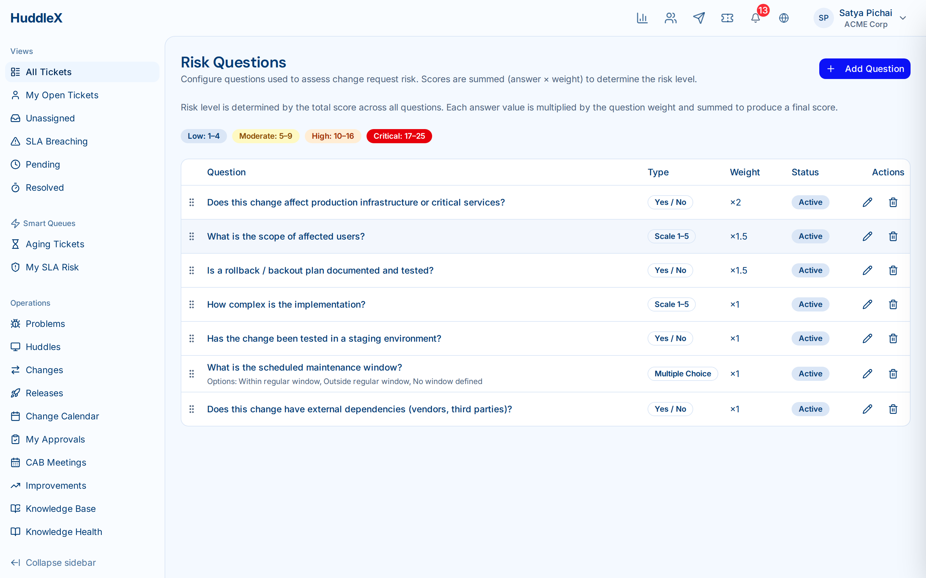This screenshot has width=926, height=578.
Task: Edit the maintenance window question
Action: point(867,373)
